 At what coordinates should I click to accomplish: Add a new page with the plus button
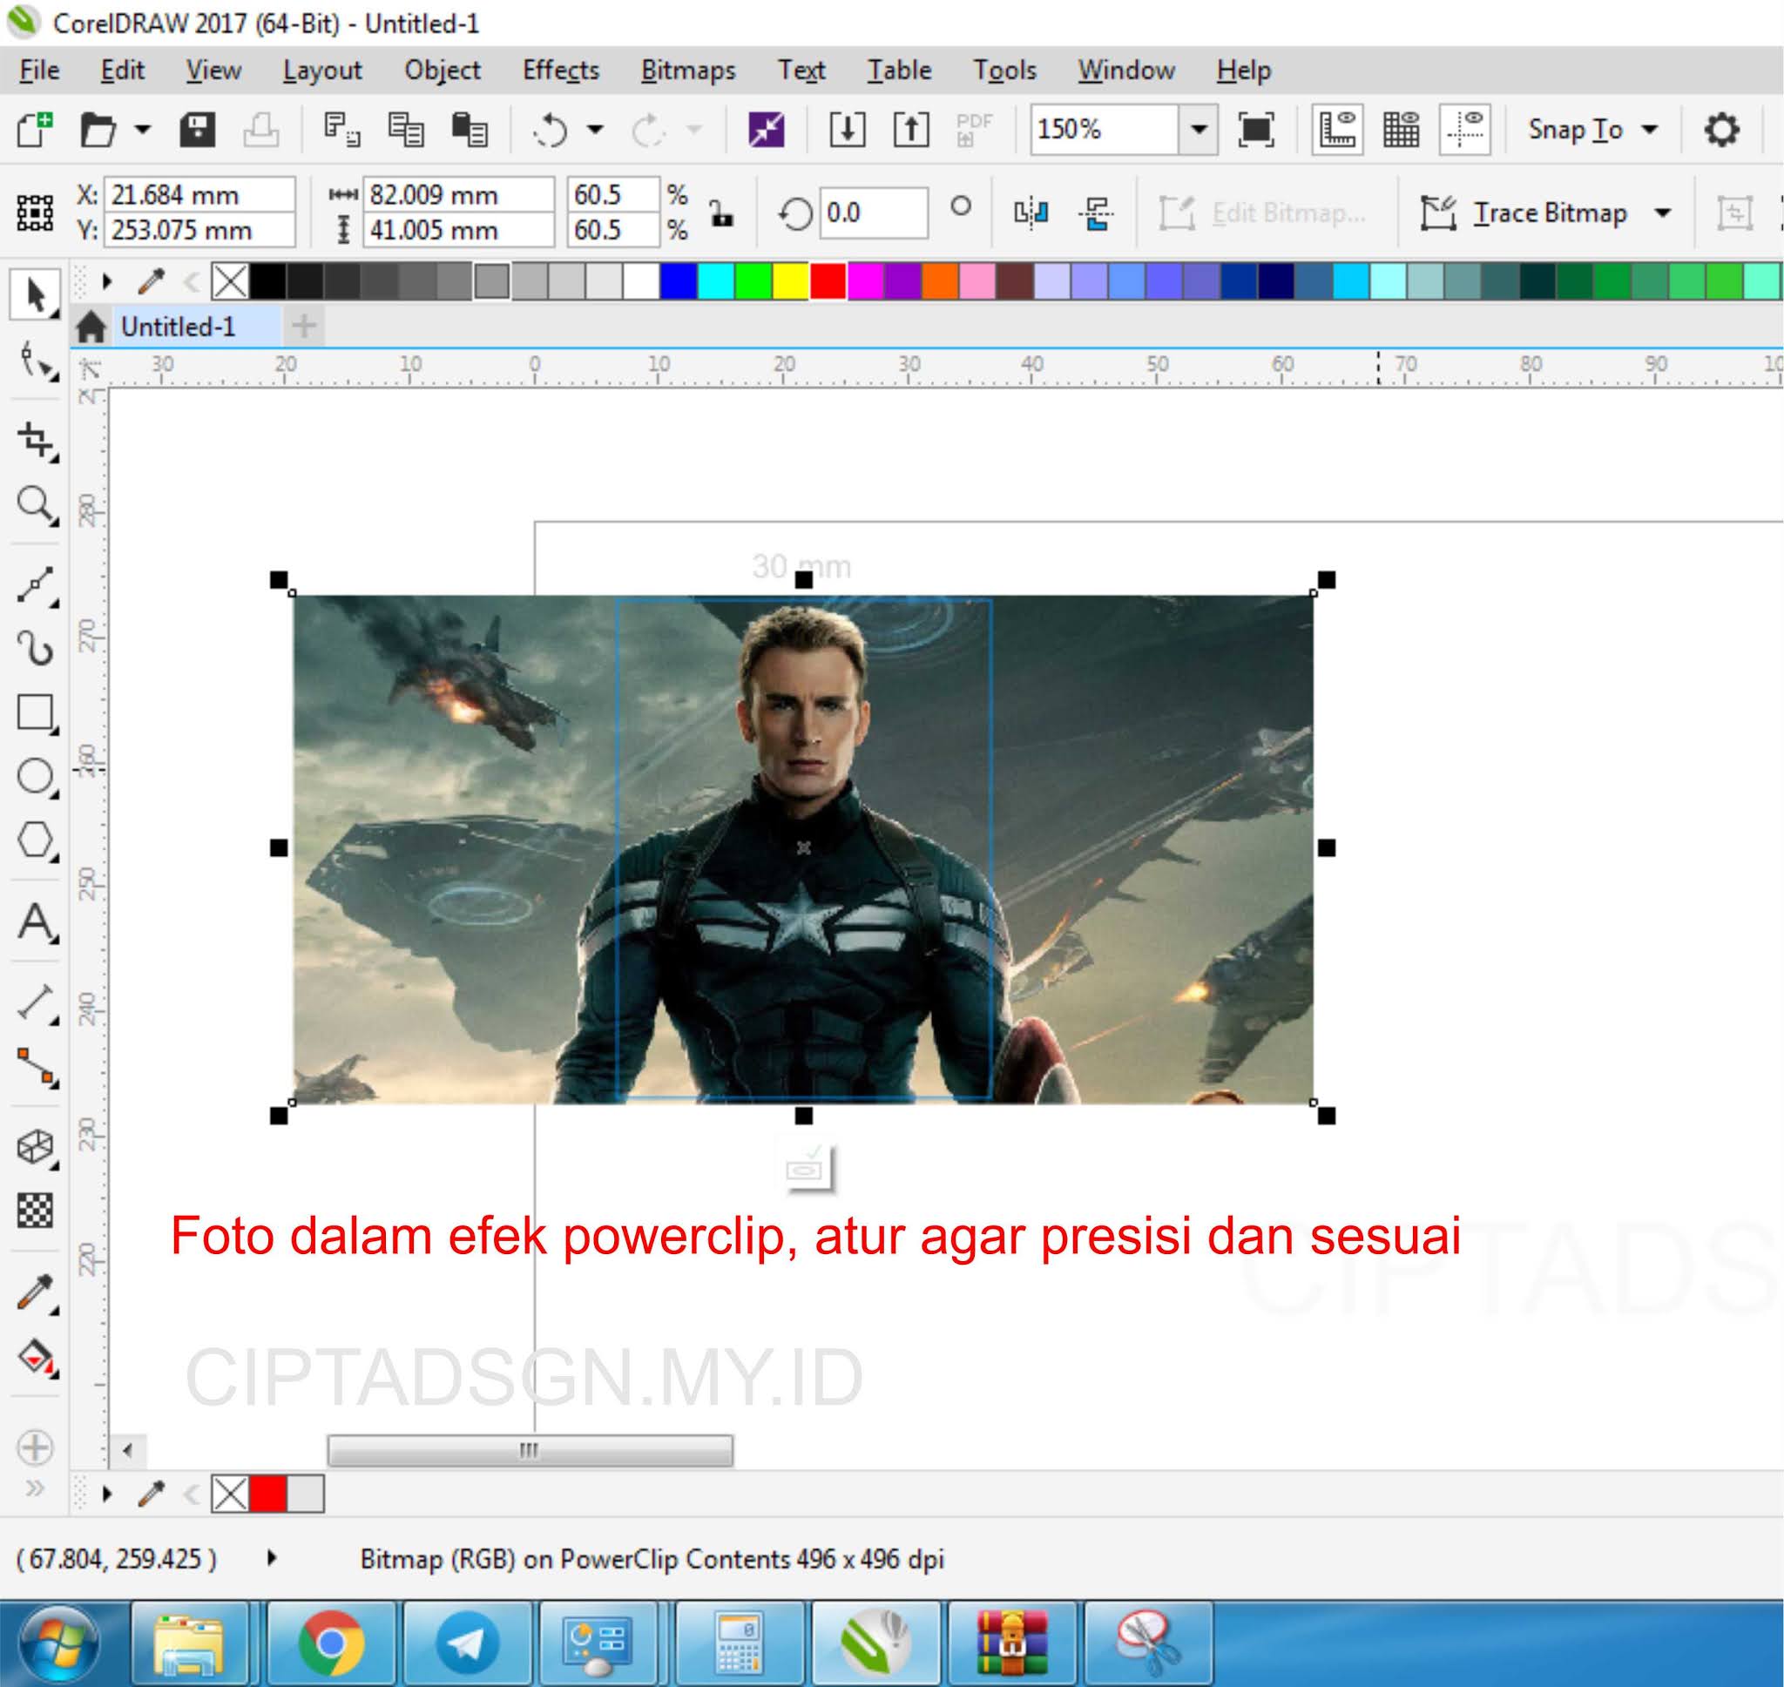pos(302,327)
